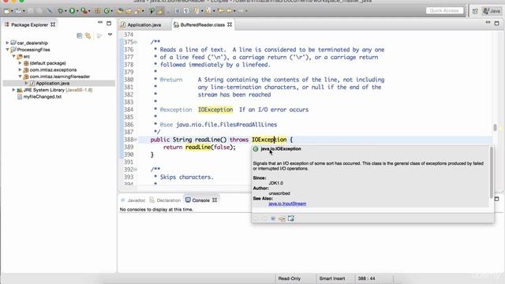Click the Previous Annotation toolbar icon

(x=208, y=11)
